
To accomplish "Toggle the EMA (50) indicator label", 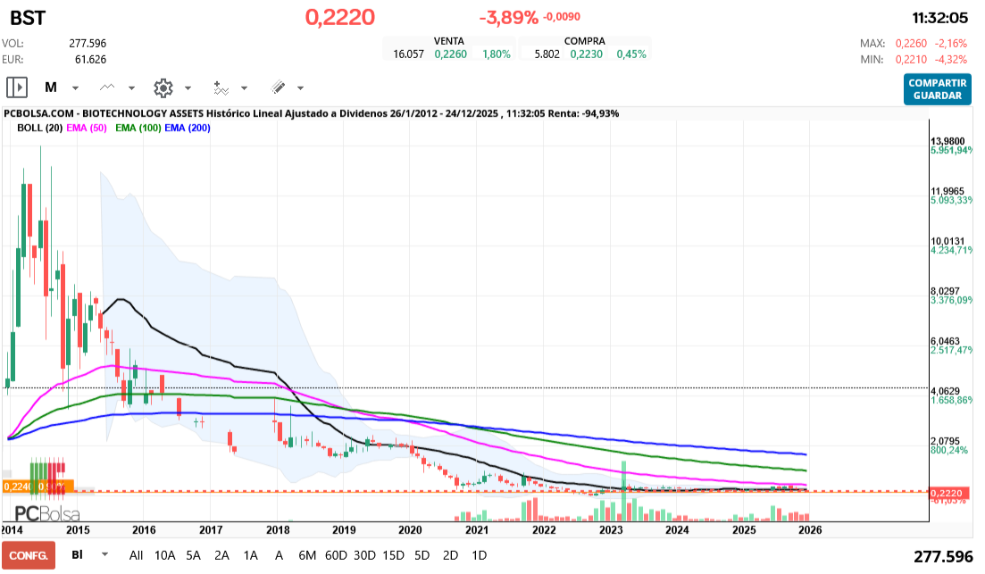I will point(87,128).
